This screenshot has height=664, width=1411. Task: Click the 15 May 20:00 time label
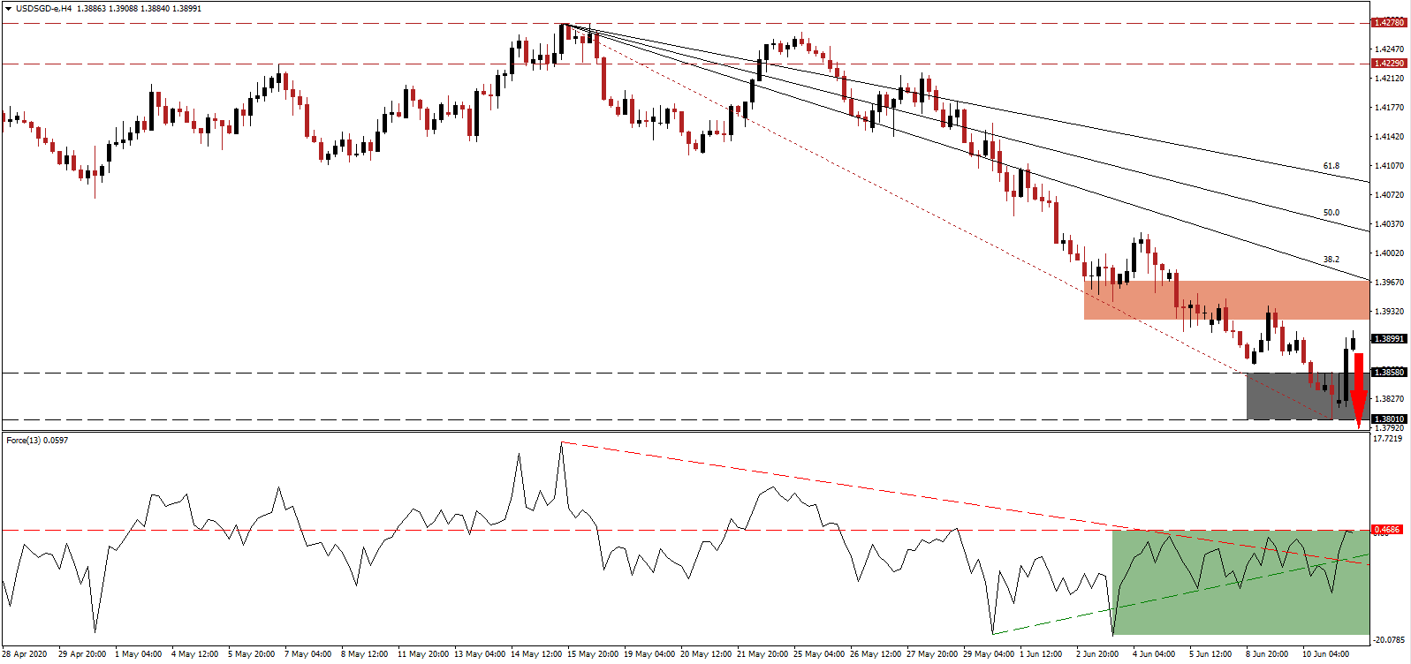coord(595,654)
